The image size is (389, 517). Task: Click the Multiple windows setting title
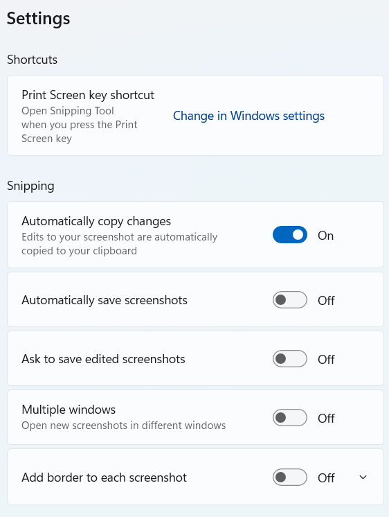click(69, 410)
